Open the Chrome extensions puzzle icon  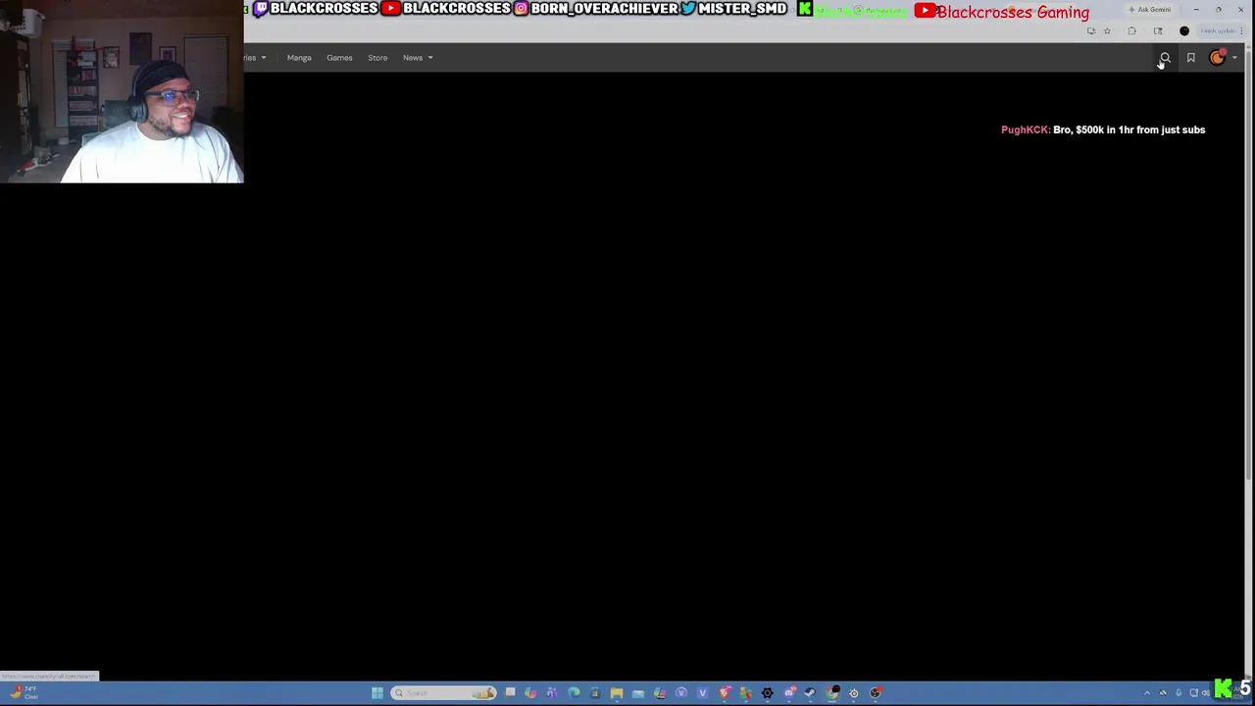(x=1131, y=30)
